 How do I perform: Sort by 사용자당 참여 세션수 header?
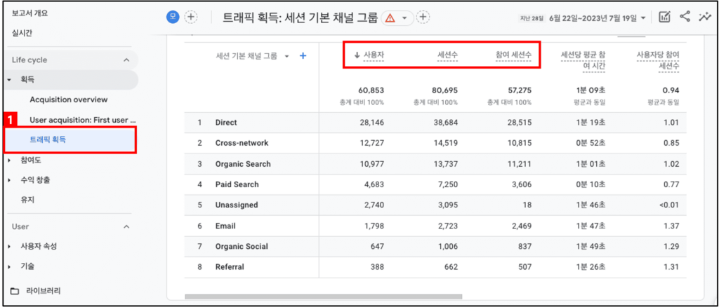[x=657, y=61]
